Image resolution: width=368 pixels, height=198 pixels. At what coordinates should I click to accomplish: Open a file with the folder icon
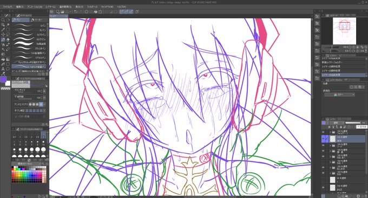point(62,12)
